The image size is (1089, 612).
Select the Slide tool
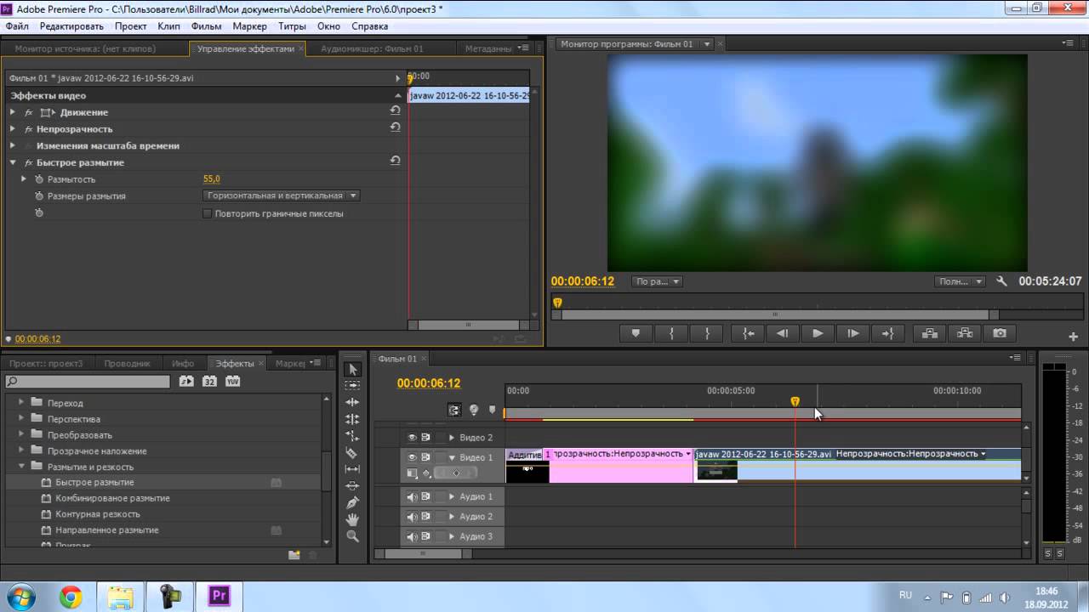pos(353,485)
